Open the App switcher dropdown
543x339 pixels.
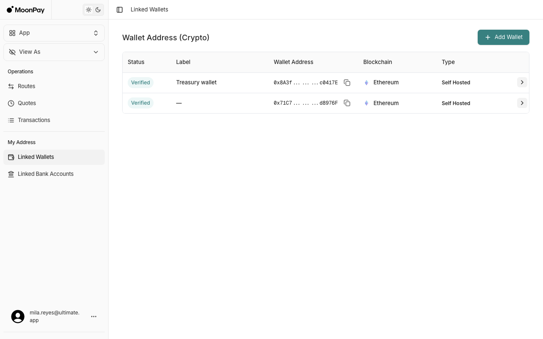54,33
